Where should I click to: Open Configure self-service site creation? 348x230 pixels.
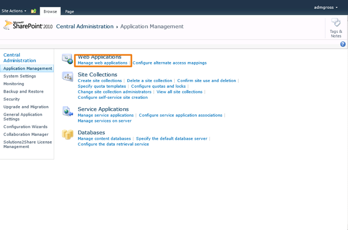[x=113, y=97]
